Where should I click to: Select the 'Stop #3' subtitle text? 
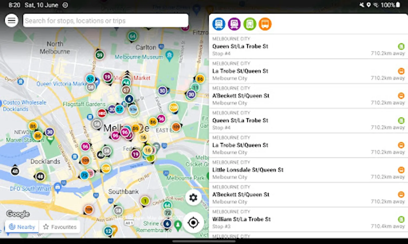221,226
